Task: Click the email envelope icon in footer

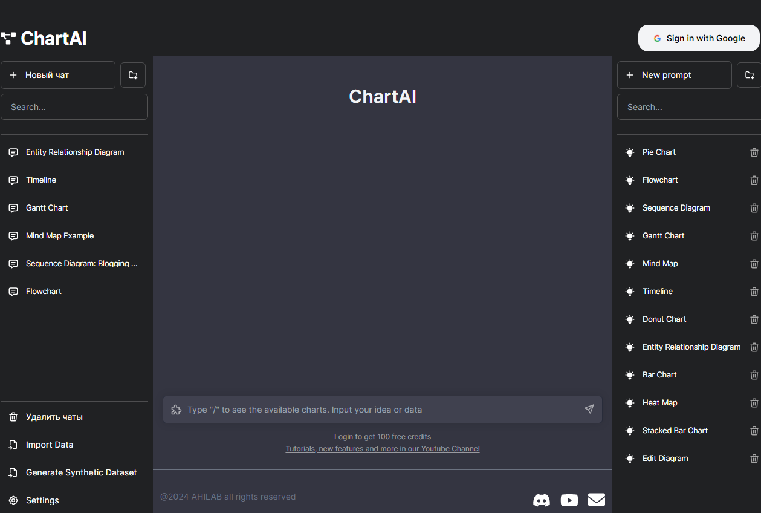Action: 597,500
